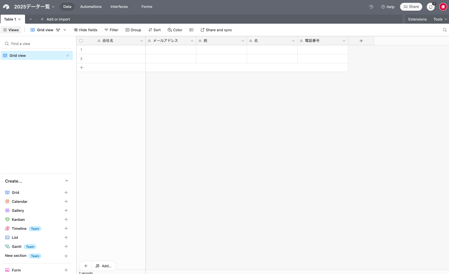Toggle the select-all records checkbox
Image resolution: width=449 pixels, height=274 pixels.
pos(81,41)
